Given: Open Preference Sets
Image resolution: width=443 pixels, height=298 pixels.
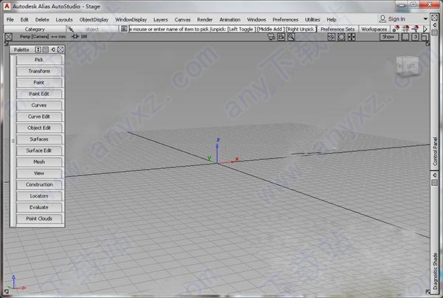Looking at the screenshot, I should pos(337,29).
